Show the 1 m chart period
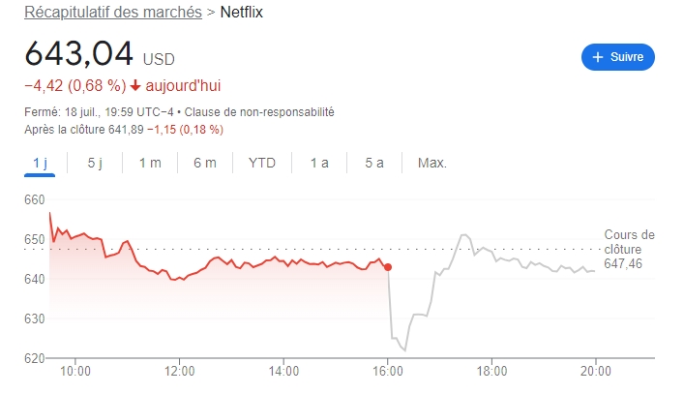This screenshot has height=394, width=684. coord(150,163)
